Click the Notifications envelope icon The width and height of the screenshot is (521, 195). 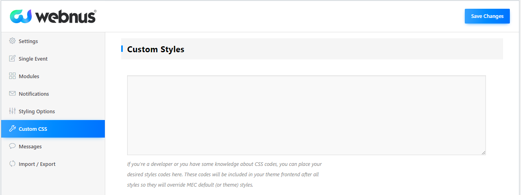click(x=12, y=94)
